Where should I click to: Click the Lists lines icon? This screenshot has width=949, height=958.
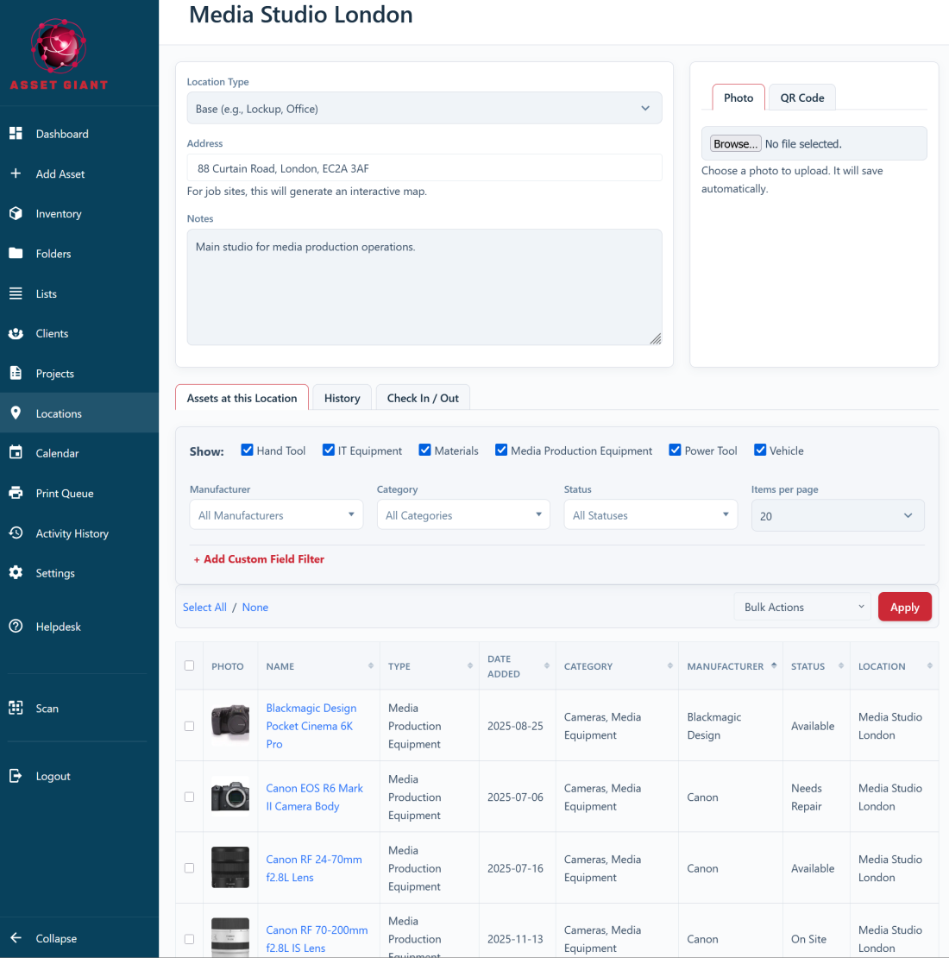16,293
